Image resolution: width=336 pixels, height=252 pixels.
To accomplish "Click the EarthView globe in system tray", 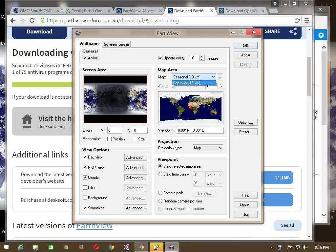I will 280,247.
